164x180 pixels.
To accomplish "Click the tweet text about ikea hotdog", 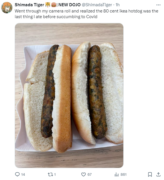I will coord(87,14).
